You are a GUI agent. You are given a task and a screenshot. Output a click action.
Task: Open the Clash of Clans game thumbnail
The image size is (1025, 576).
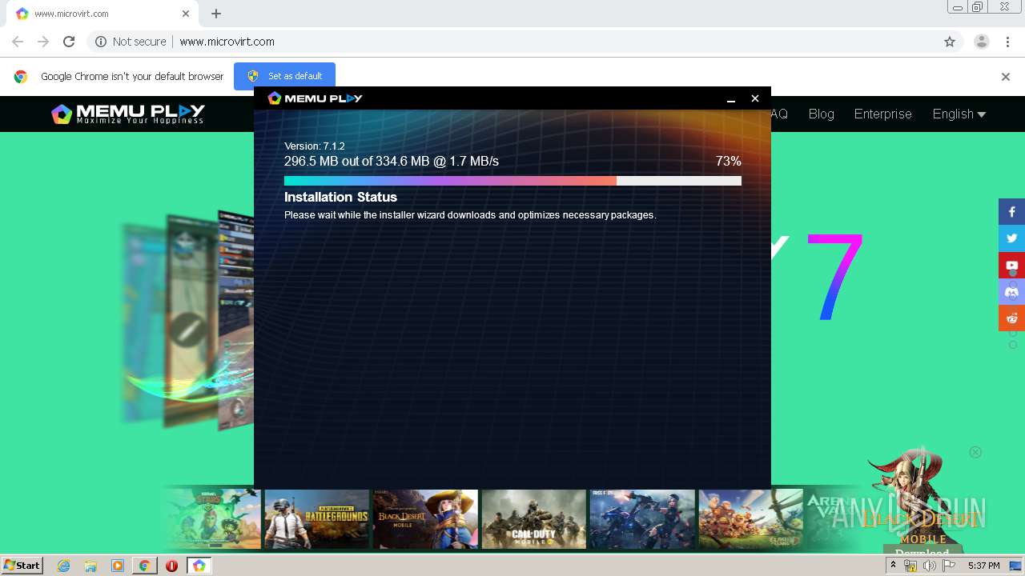click(750, 519)
